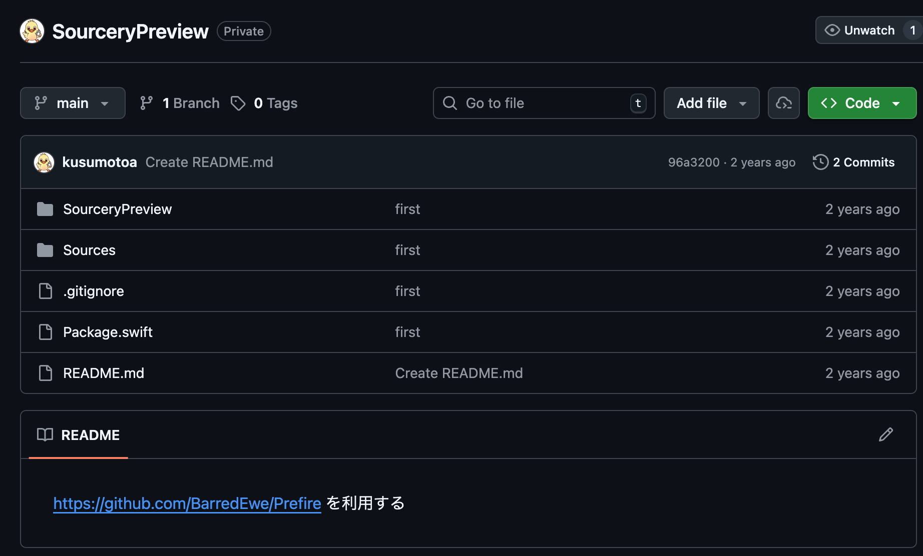Click the Code angle brackets icon

pos(829,103)
